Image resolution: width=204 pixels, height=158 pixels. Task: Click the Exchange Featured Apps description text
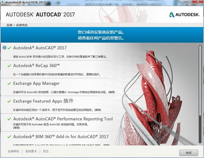pyautogui.click(x=57, y=110)
